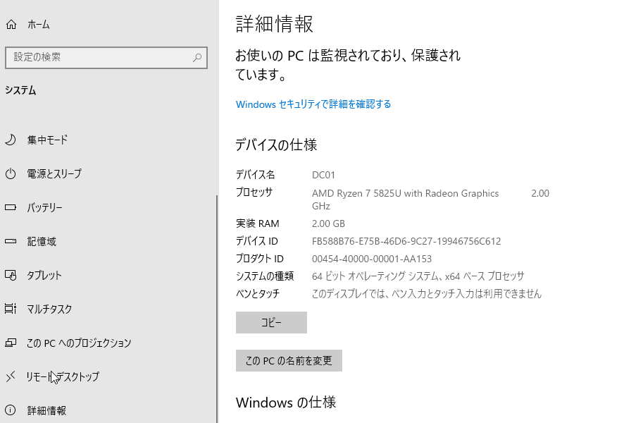
Task: Focus the 設定の検索 search box
Action: point(106,58)
